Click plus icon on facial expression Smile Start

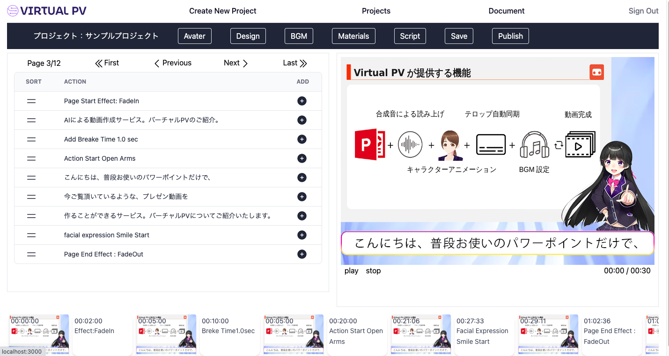(302, 235)
